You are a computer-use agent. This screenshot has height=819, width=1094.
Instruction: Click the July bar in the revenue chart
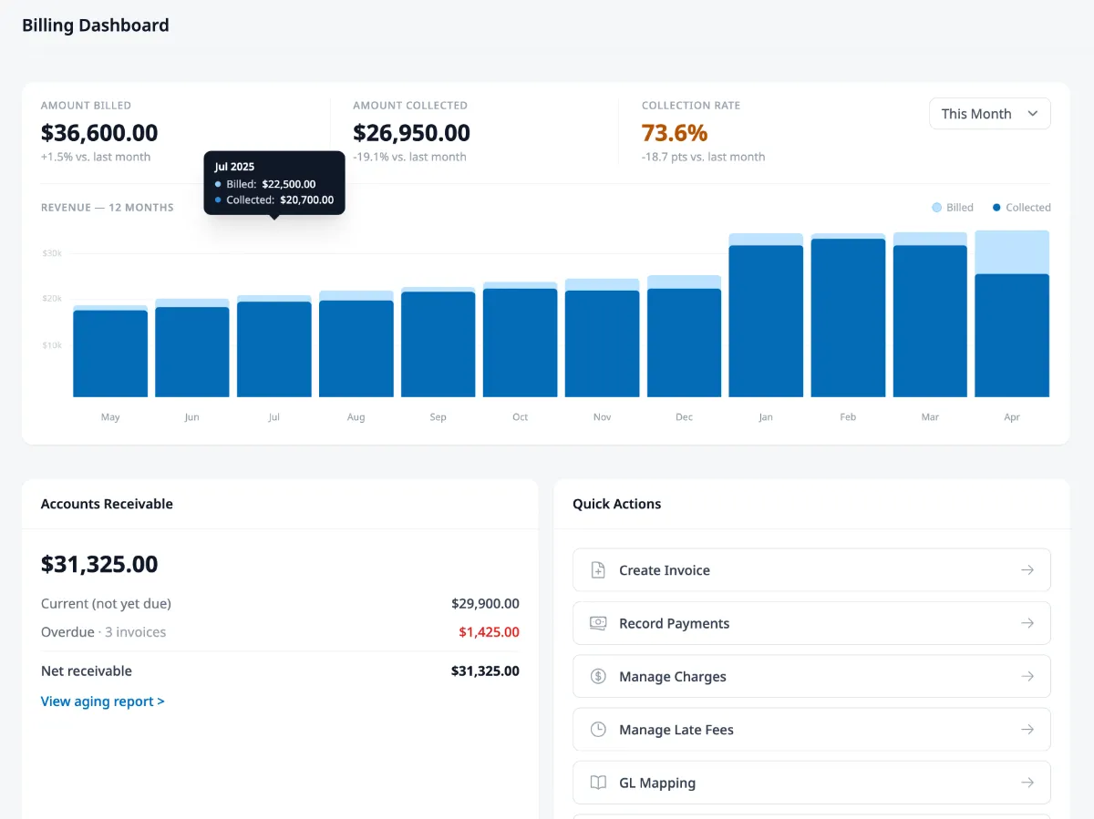[x=273, y=346]
